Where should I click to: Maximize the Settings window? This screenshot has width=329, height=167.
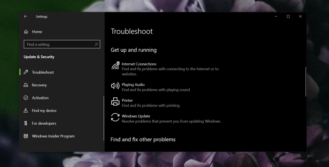pyautogui.click(x=288, y=16)
